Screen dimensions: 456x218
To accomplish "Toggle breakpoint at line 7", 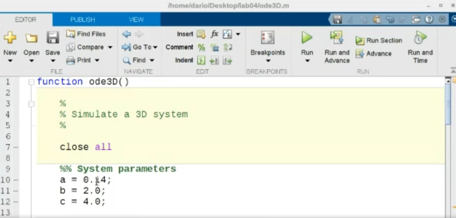I will 16,147.
